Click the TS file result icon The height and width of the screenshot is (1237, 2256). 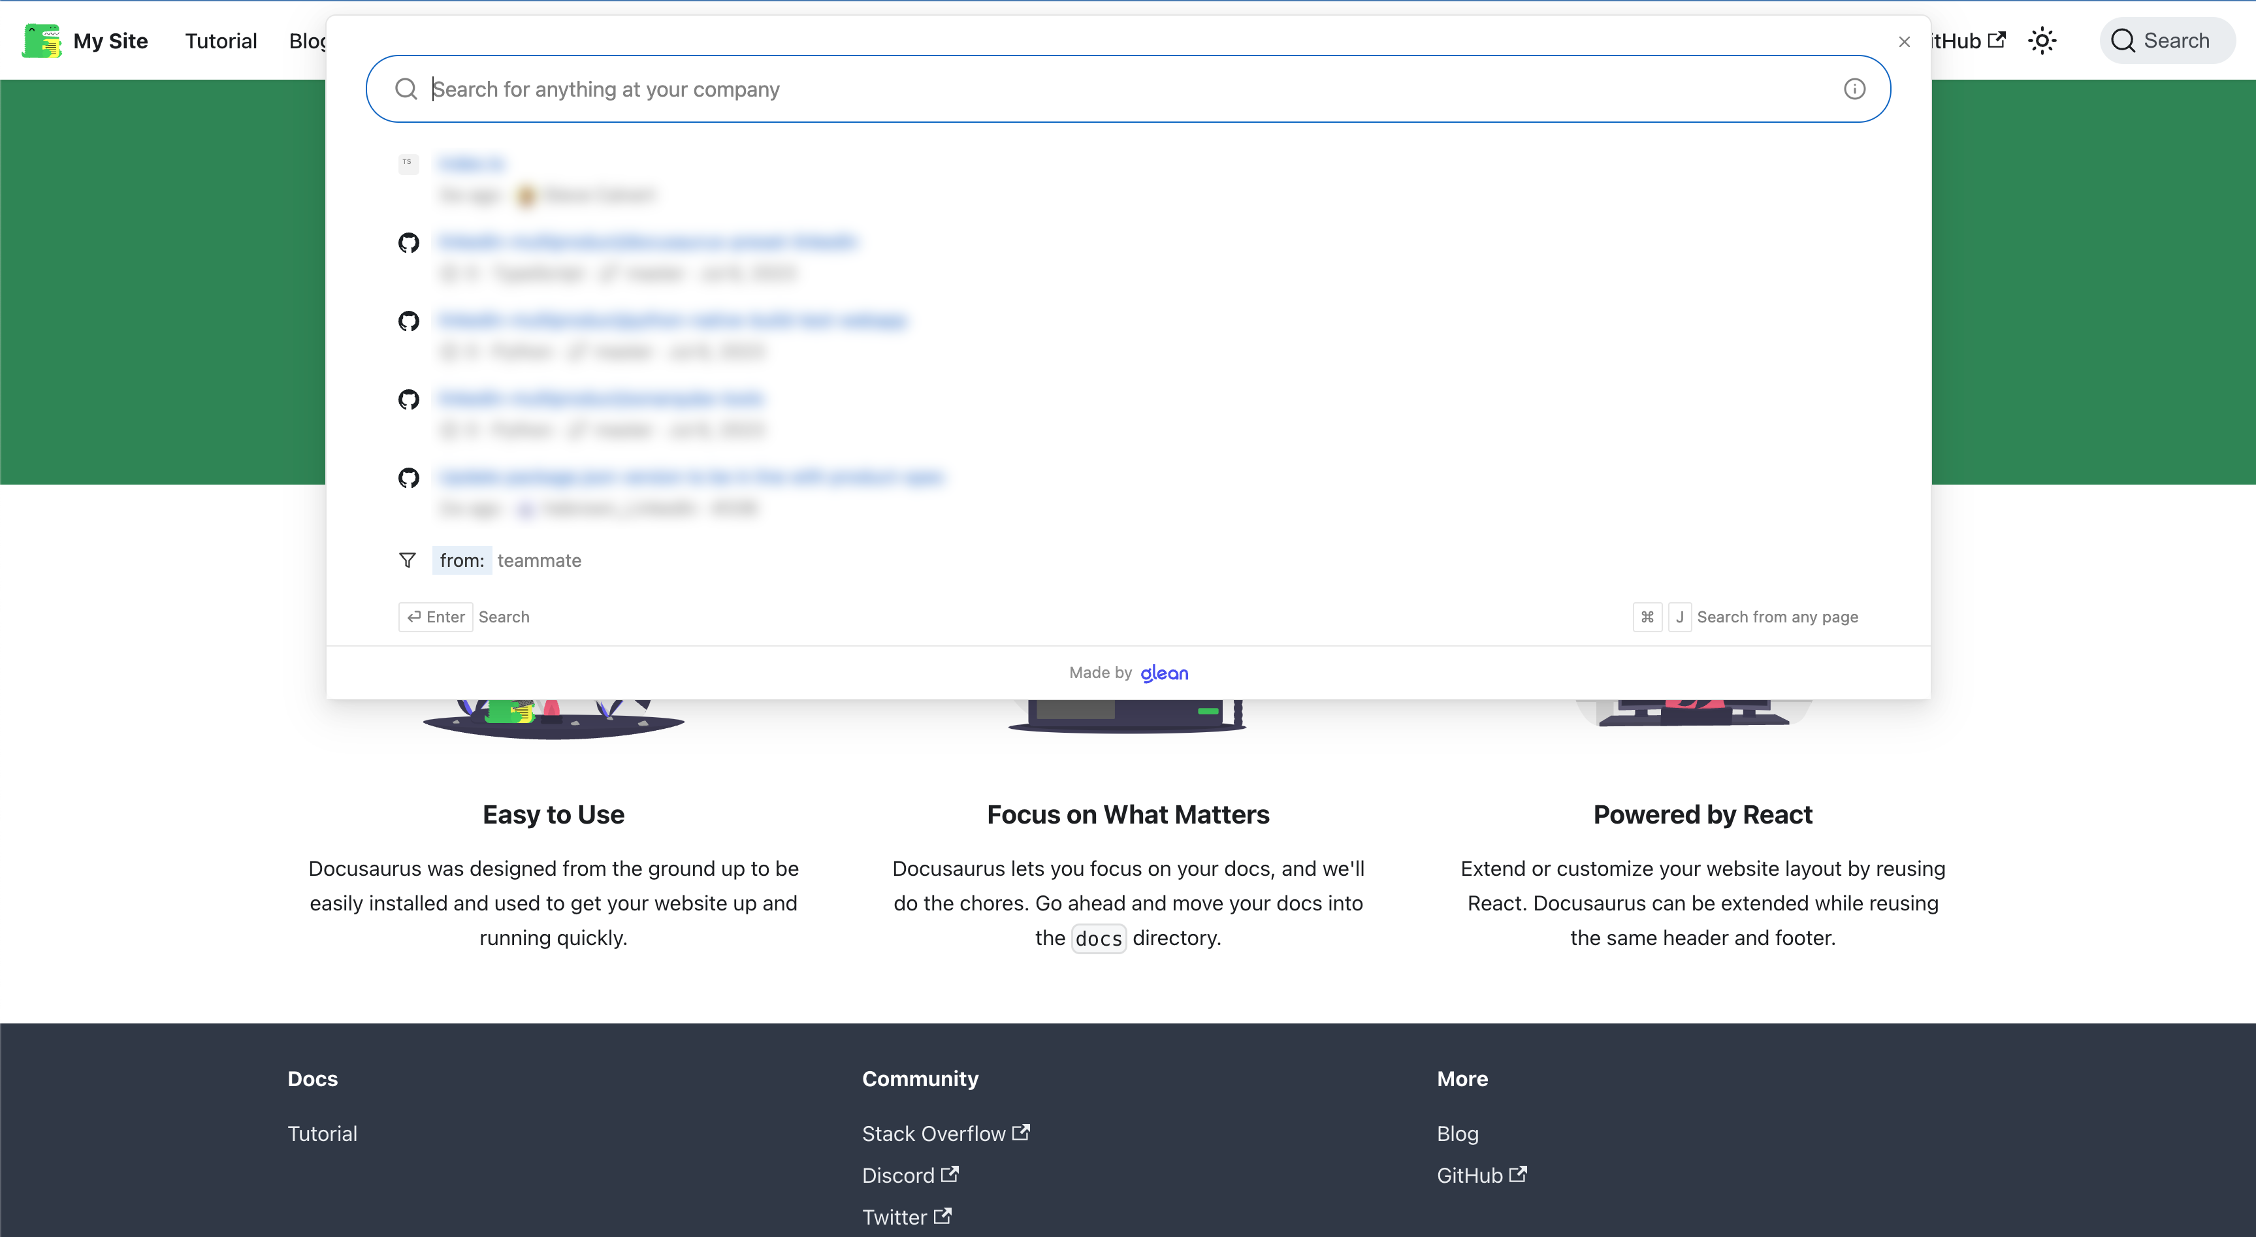408,164
